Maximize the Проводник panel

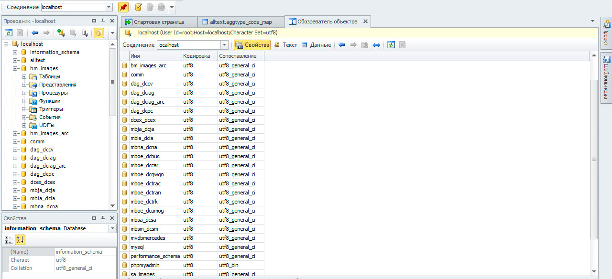pyautogui.click(x=94, y=21)
